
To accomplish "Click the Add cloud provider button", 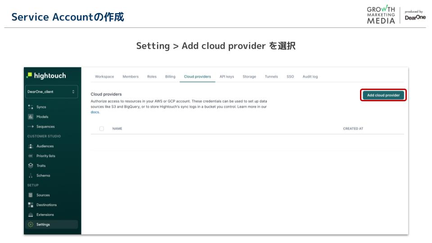I will click(x=383, y=95).
